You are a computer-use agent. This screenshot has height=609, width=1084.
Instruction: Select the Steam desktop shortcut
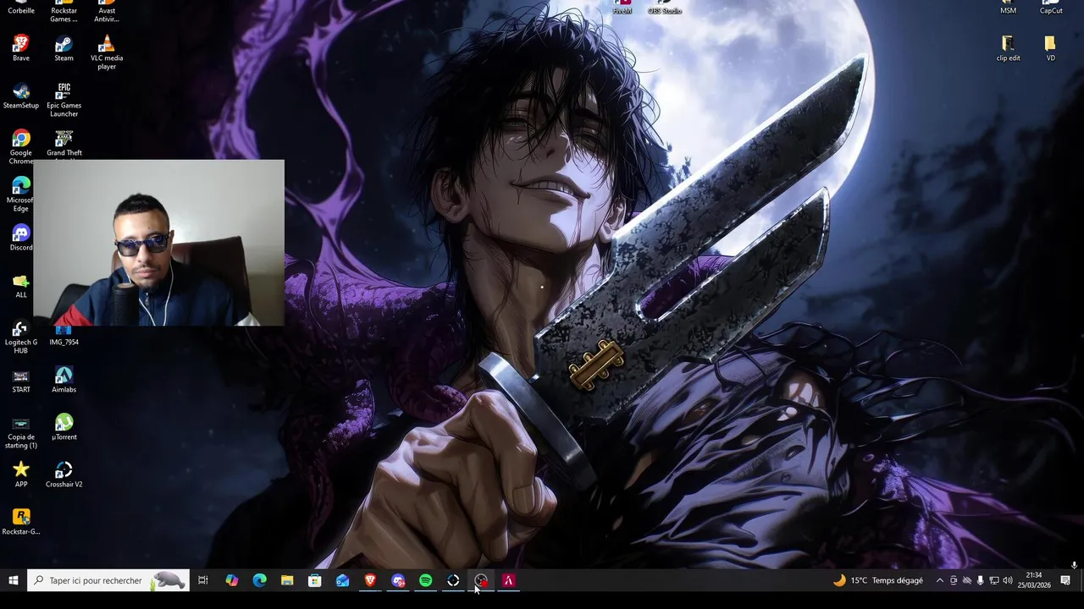64,48
